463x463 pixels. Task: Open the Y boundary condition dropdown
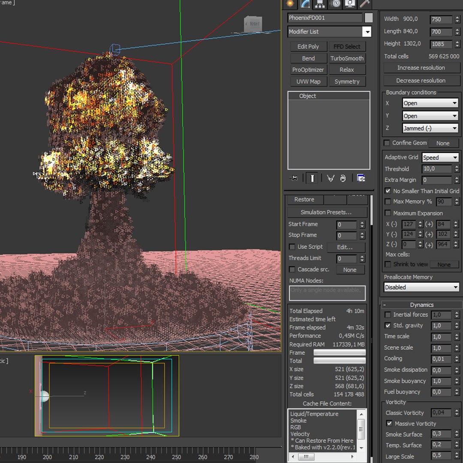coord(430,116)
